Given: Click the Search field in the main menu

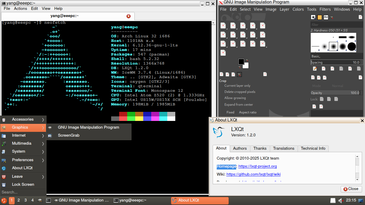Looking at the screenshot, I should 23,192.
